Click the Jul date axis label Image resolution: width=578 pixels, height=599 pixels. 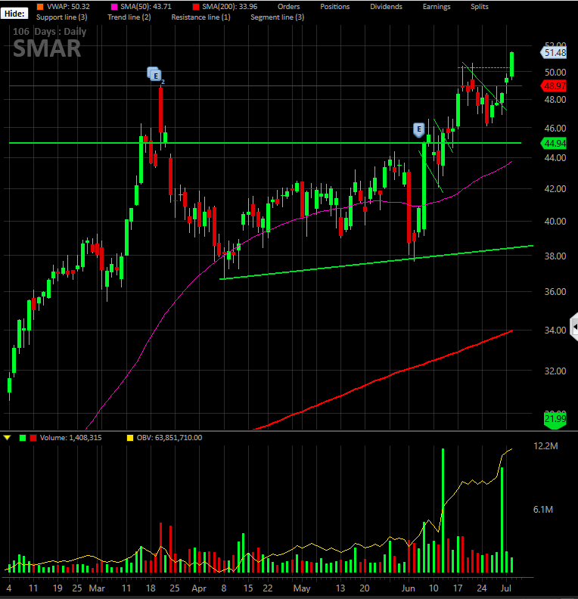[x=506, y=588]
